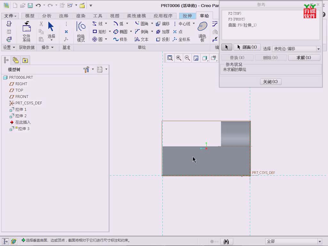Image resolution: width=328 pixels, height=246 pixels.
Task: Click the 关闭(C) button in References dialog
Action: 270,82
